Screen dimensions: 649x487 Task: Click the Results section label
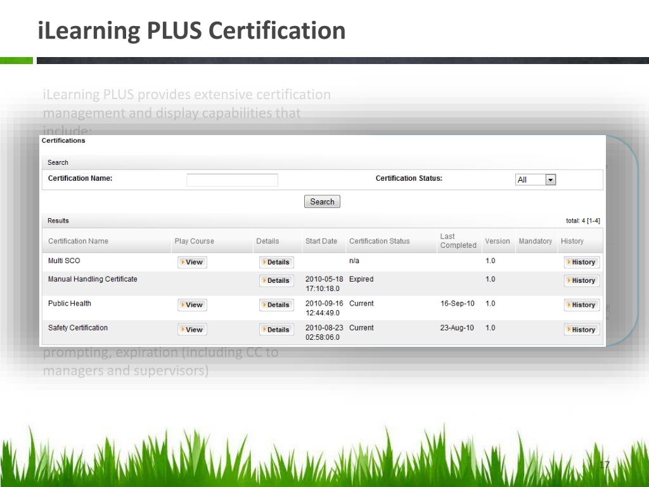(x=58, y=221)
